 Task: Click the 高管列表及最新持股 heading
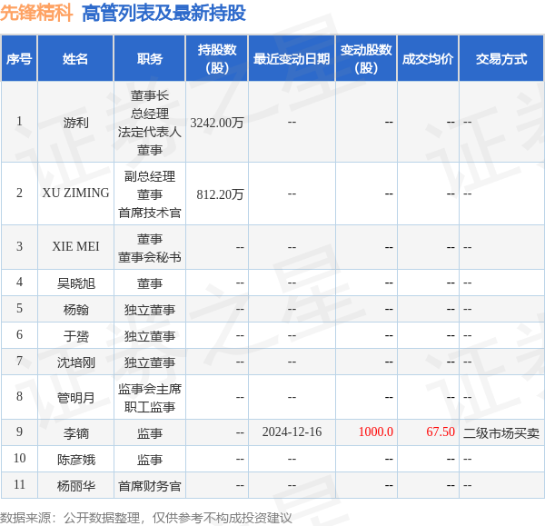click(x=163, y=14)
